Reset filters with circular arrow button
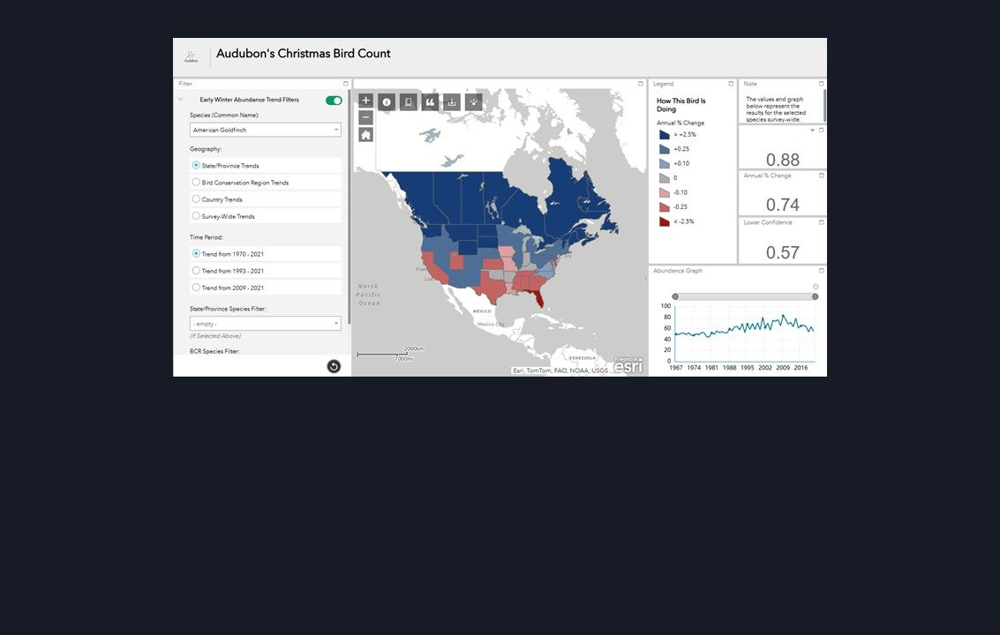 pyautogui.click(x=334, y=366)
